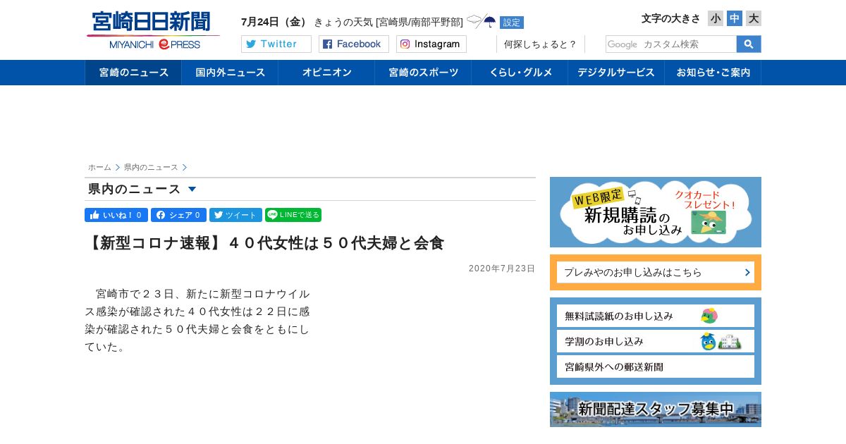846x444 pixels.
Task: Click LINEで送る button
Action: (x=293, y=215)
